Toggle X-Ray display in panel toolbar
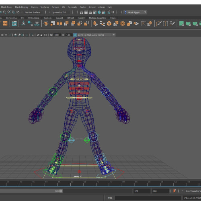Viewport: 201px width, 201px height. (x=38, y=35)
